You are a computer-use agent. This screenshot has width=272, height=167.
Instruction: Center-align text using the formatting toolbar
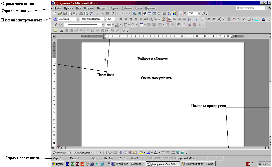tap(174, 19)
